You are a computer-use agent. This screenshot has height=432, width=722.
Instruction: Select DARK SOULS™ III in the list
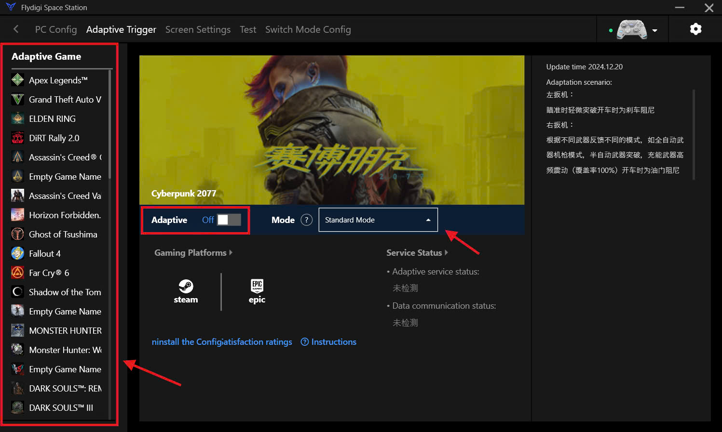[x=61, y=408]
